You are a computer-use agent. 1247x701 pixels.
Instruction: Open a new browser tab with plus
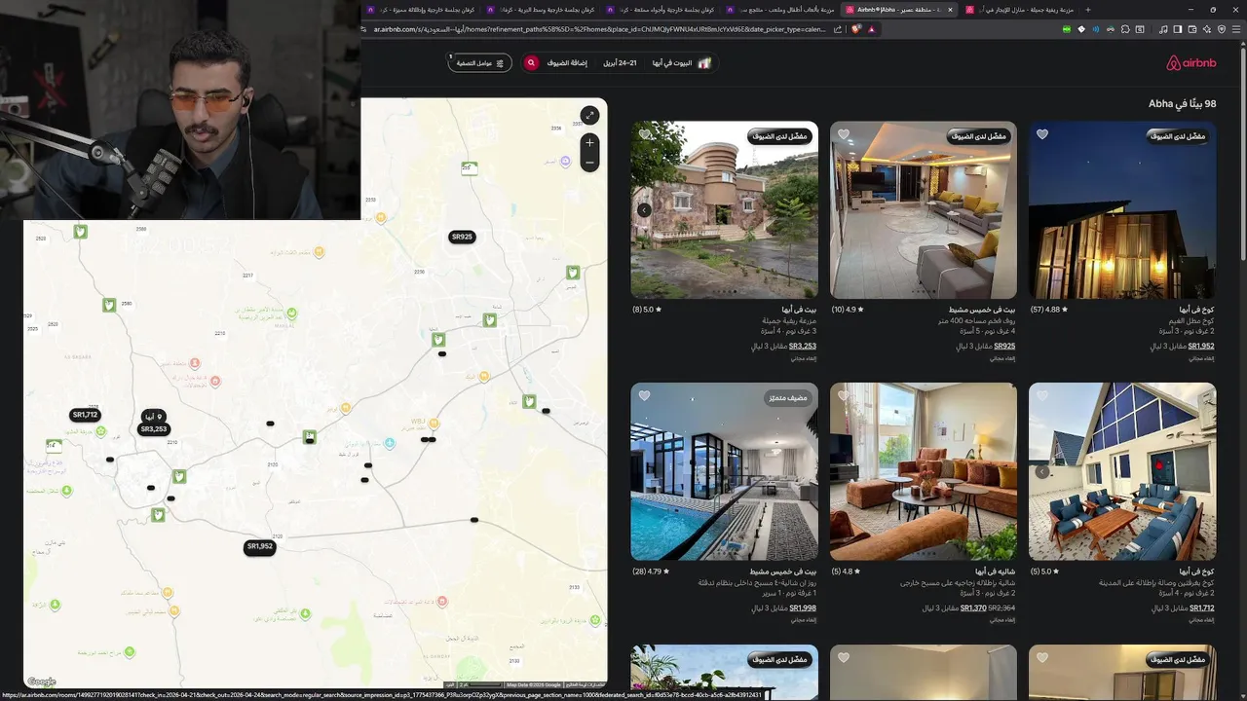click(x=1088, y=10)
